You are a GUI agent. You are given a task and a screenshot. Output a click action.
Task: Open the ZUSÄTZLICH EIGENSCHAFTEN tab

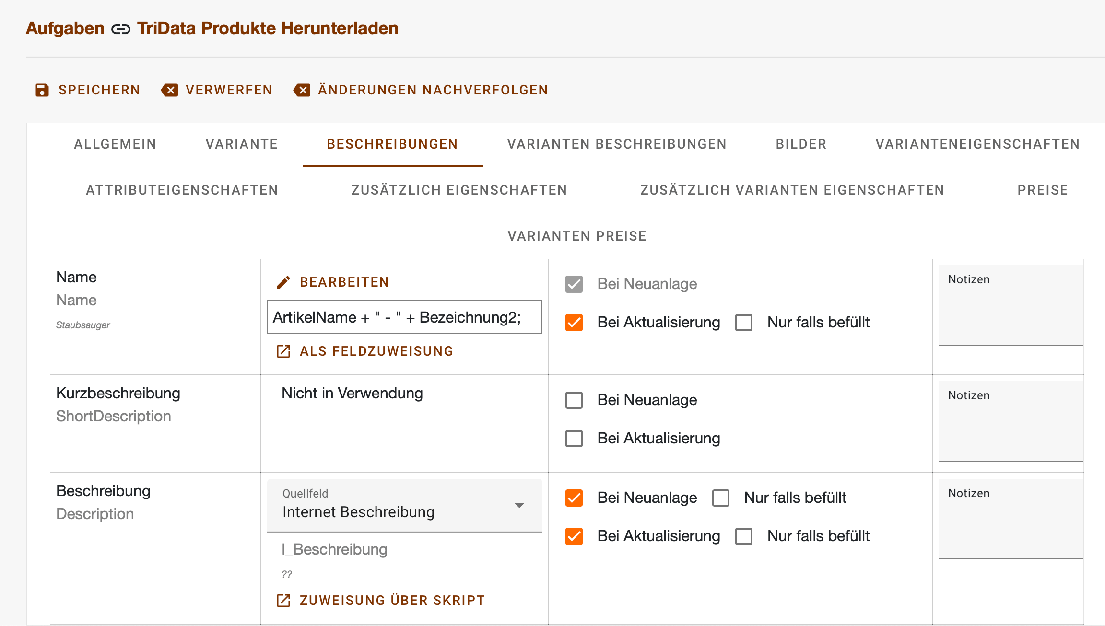(459, 190)
